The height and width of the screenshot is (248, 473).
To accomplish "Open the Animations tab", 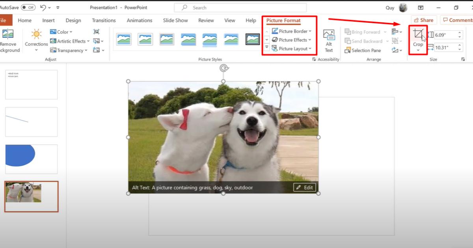I will (139, 20).
